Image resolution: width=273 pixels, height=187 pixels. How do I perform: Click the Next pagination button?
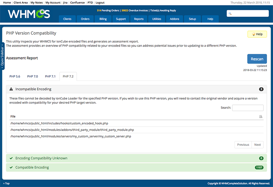(x=258, y=145)
